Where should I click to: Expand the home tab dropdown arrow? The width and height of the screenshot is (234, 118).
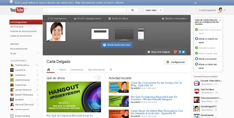[53, 70]
